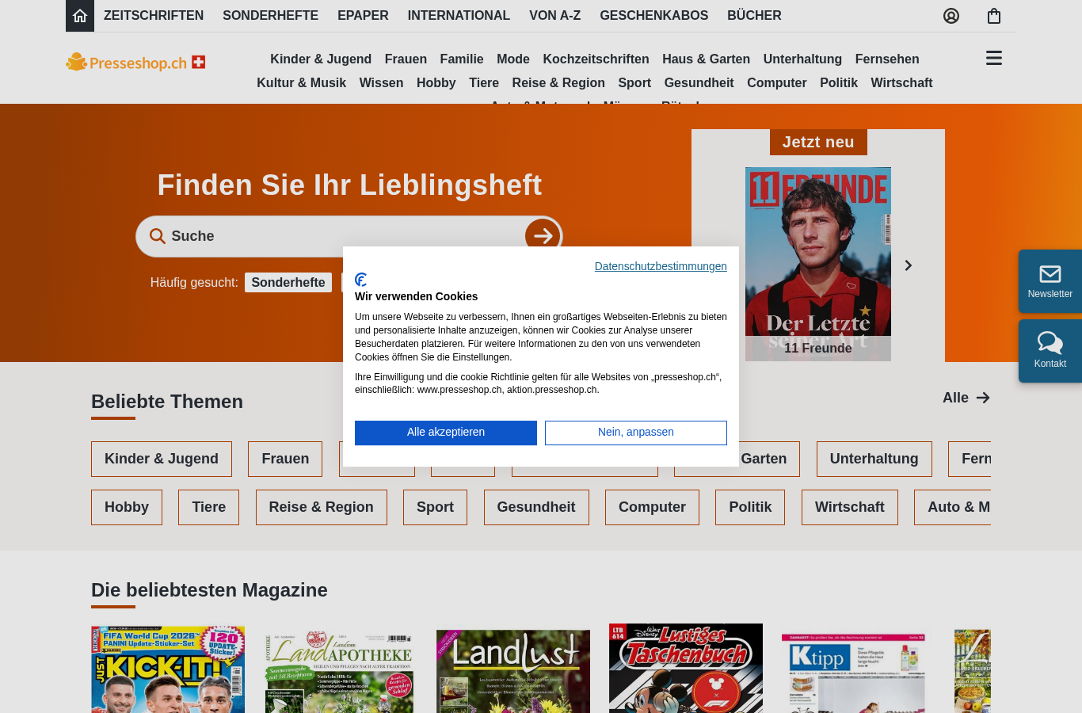The width and height of the screenshot is (1082, 713).
Task: Open the International menu item
Action: (459, 16)
